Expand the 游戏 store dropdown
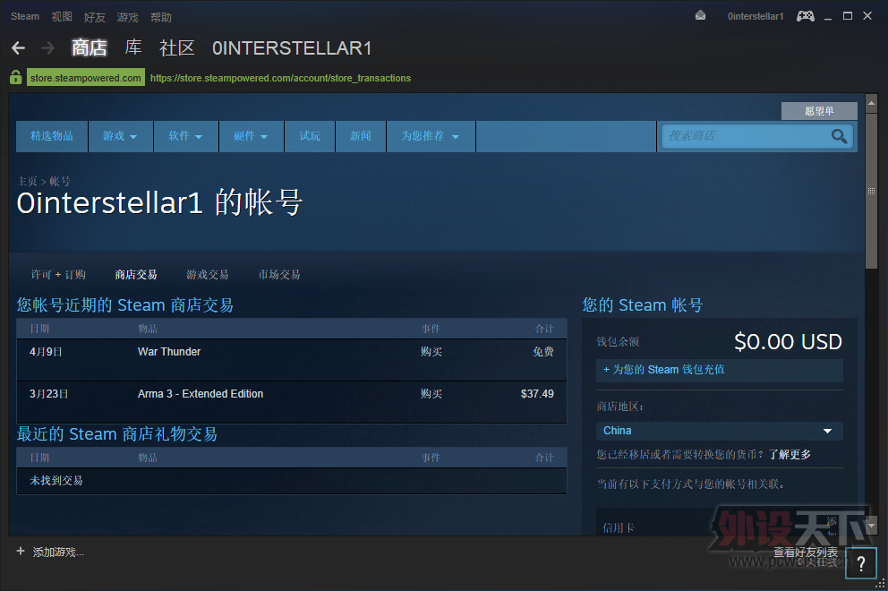 (x=120, y=136)
